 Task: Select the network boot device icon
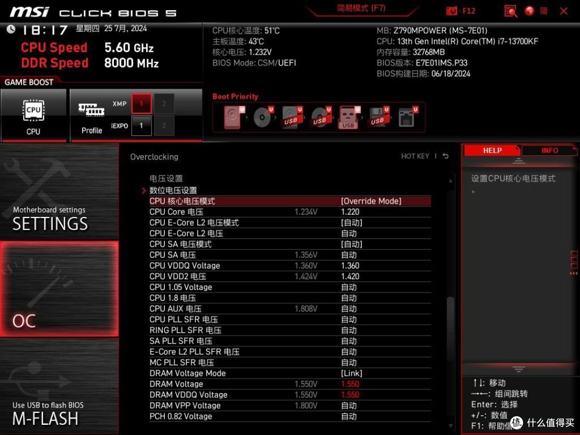click(408, 117)
